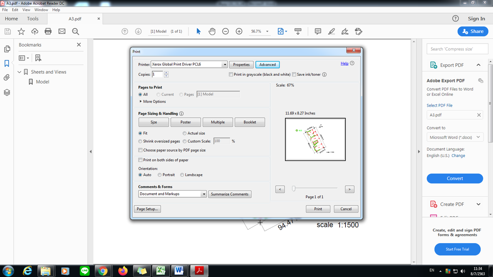Click the read mode keyboard icon
The image size is (493, 277).
(x=298, y=32)
